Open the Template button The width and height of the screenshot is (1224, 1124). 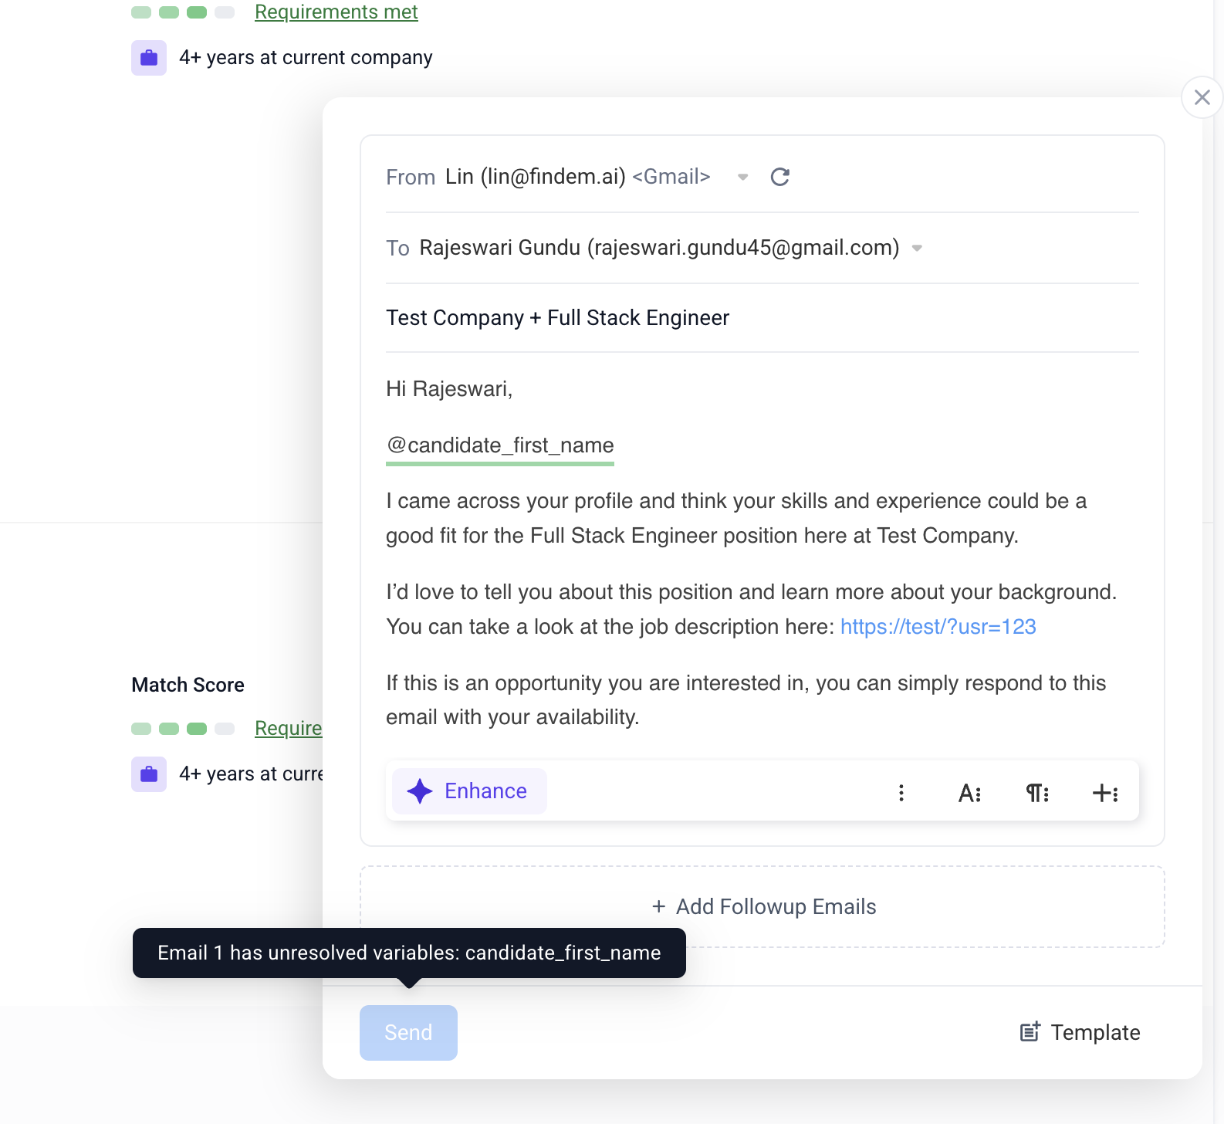[1080, 1033]
